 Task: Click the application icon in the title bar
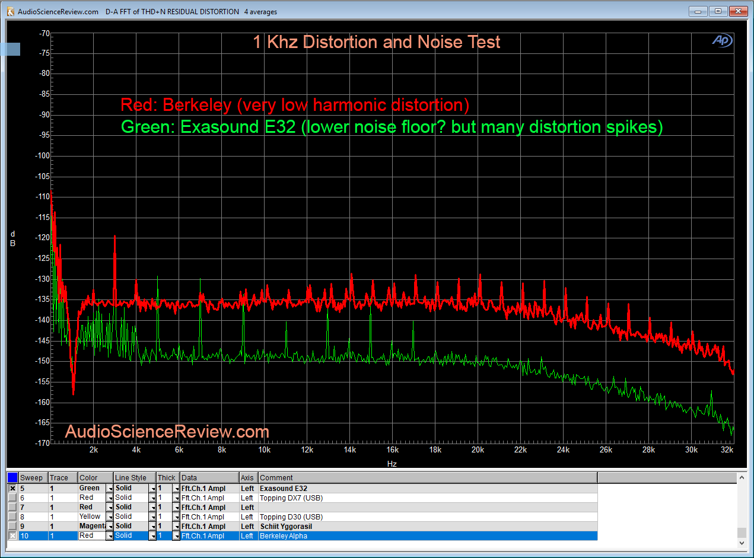coord(10,11)
